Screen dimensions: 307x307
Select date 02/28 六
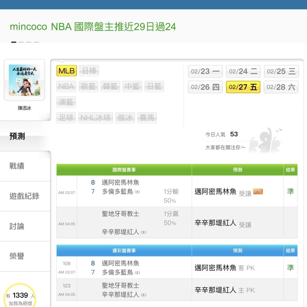(281, 87)
